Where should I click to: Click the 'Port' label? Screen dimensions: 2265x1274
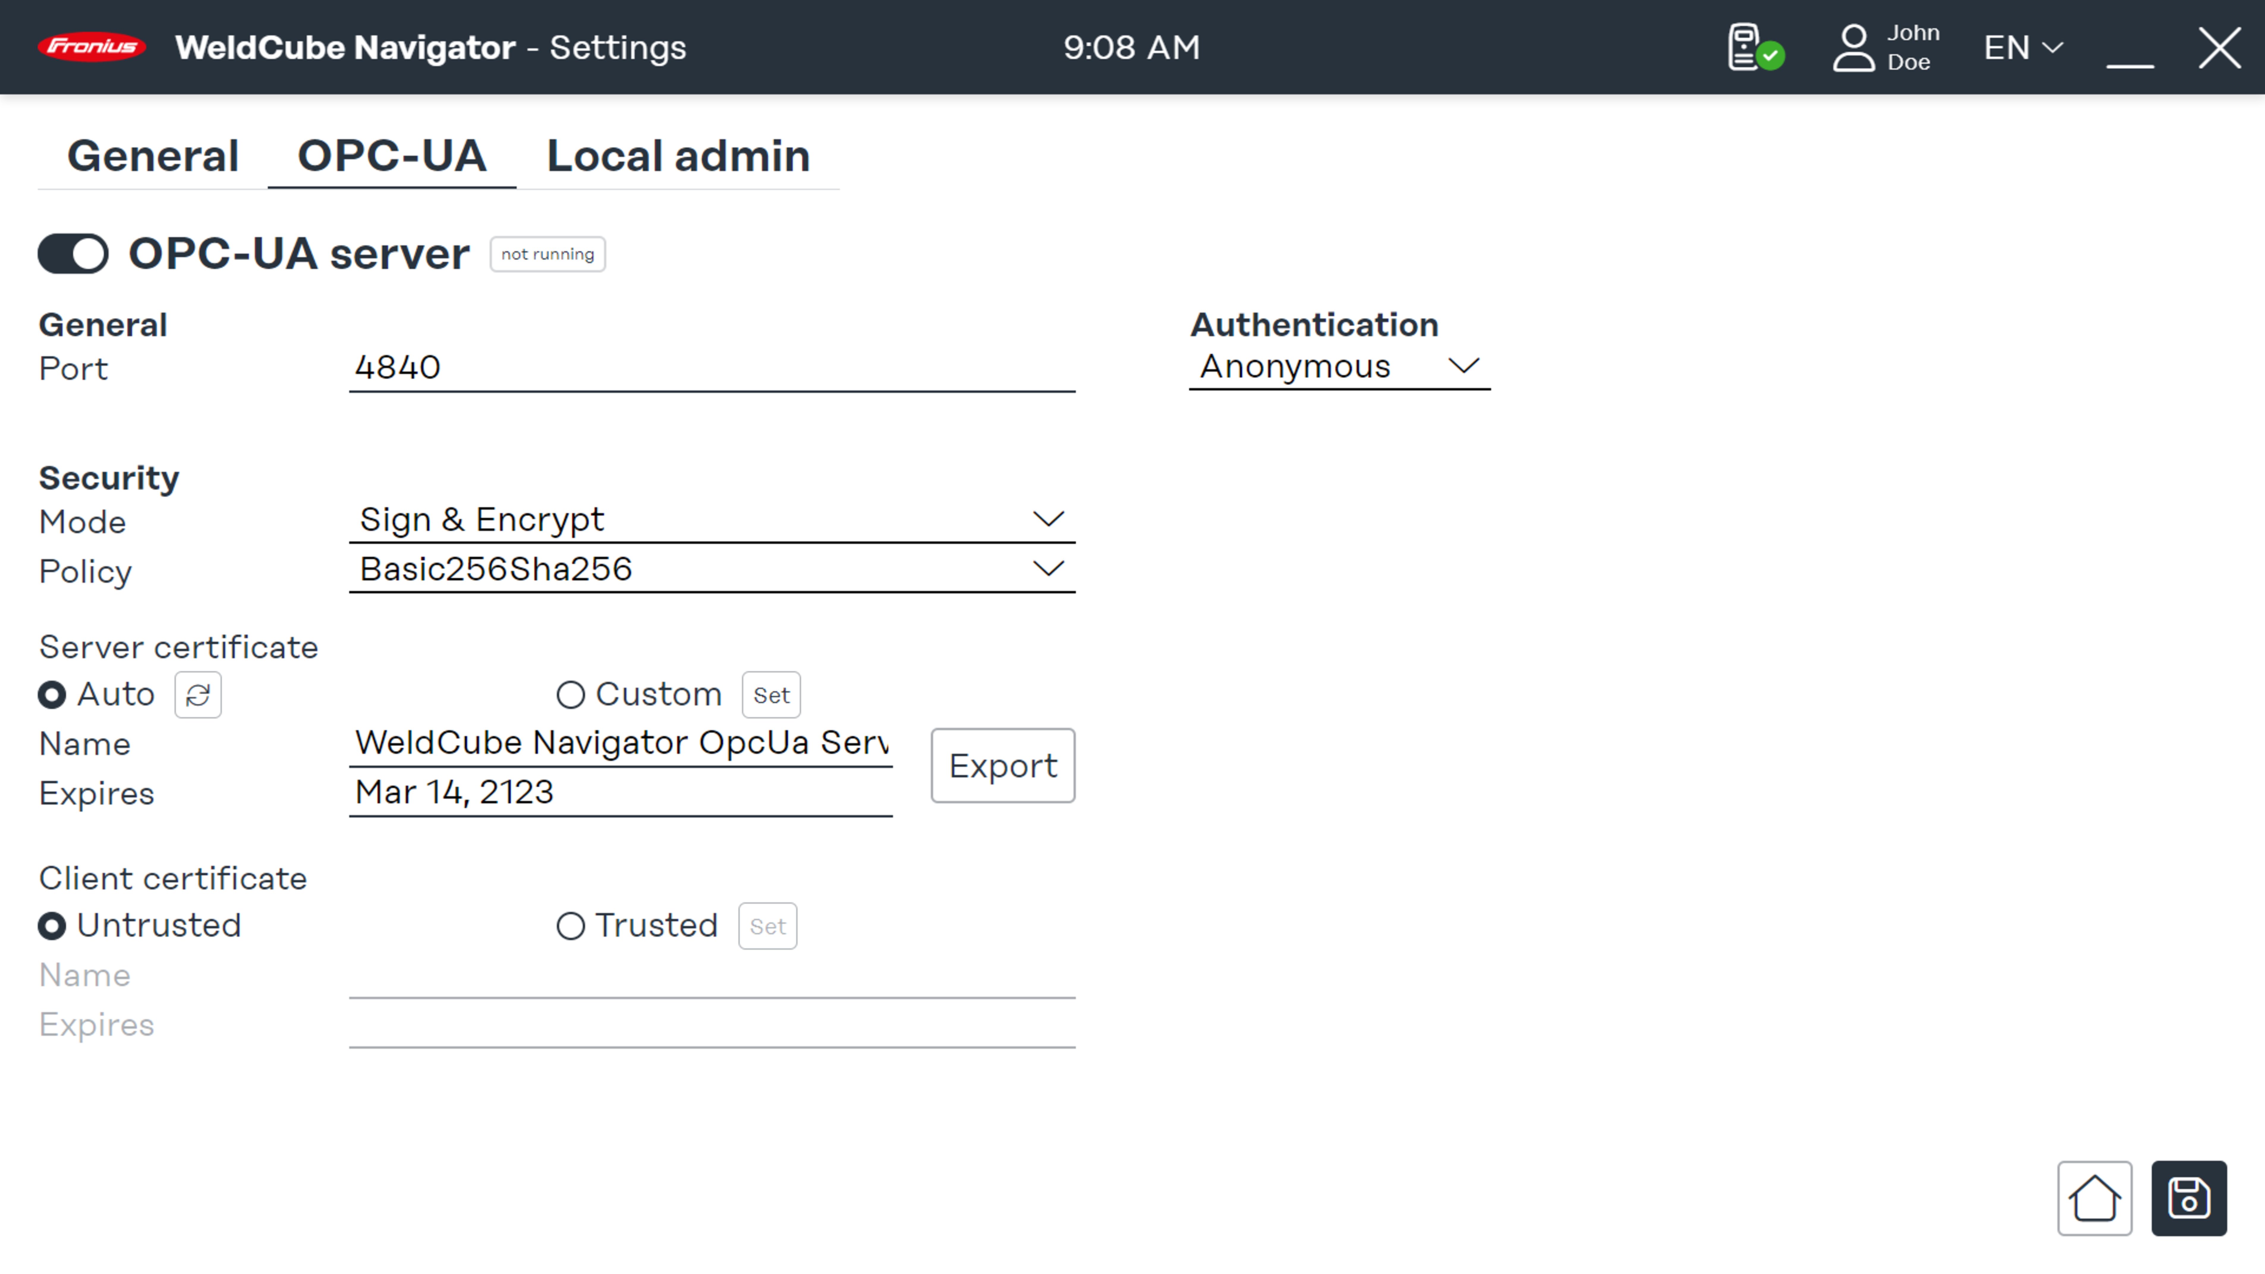[x=74, y=369]
